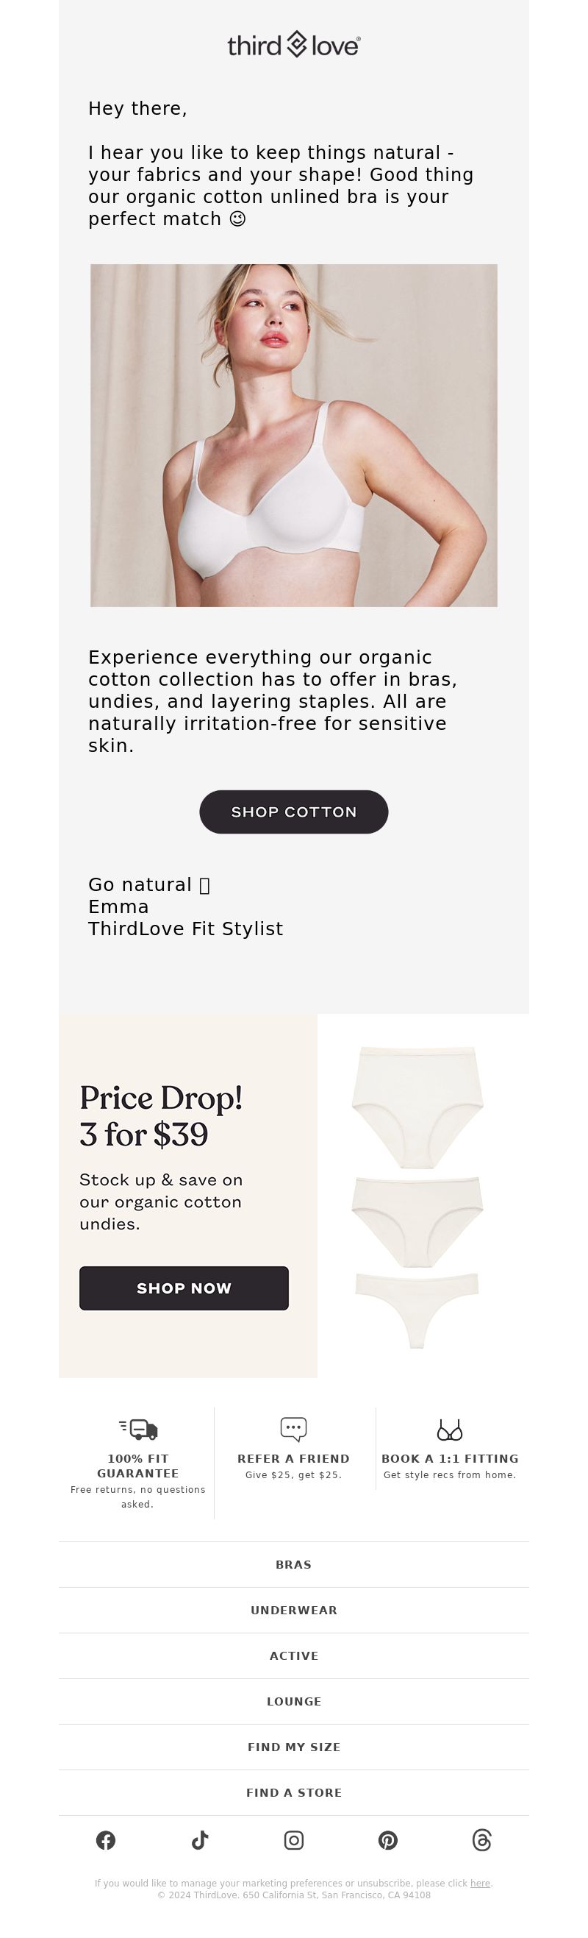Screen dimensions: 588x1938
Task: Open the Pinterest social icon
Action: pyautogui.click(x=388, y=1841)
